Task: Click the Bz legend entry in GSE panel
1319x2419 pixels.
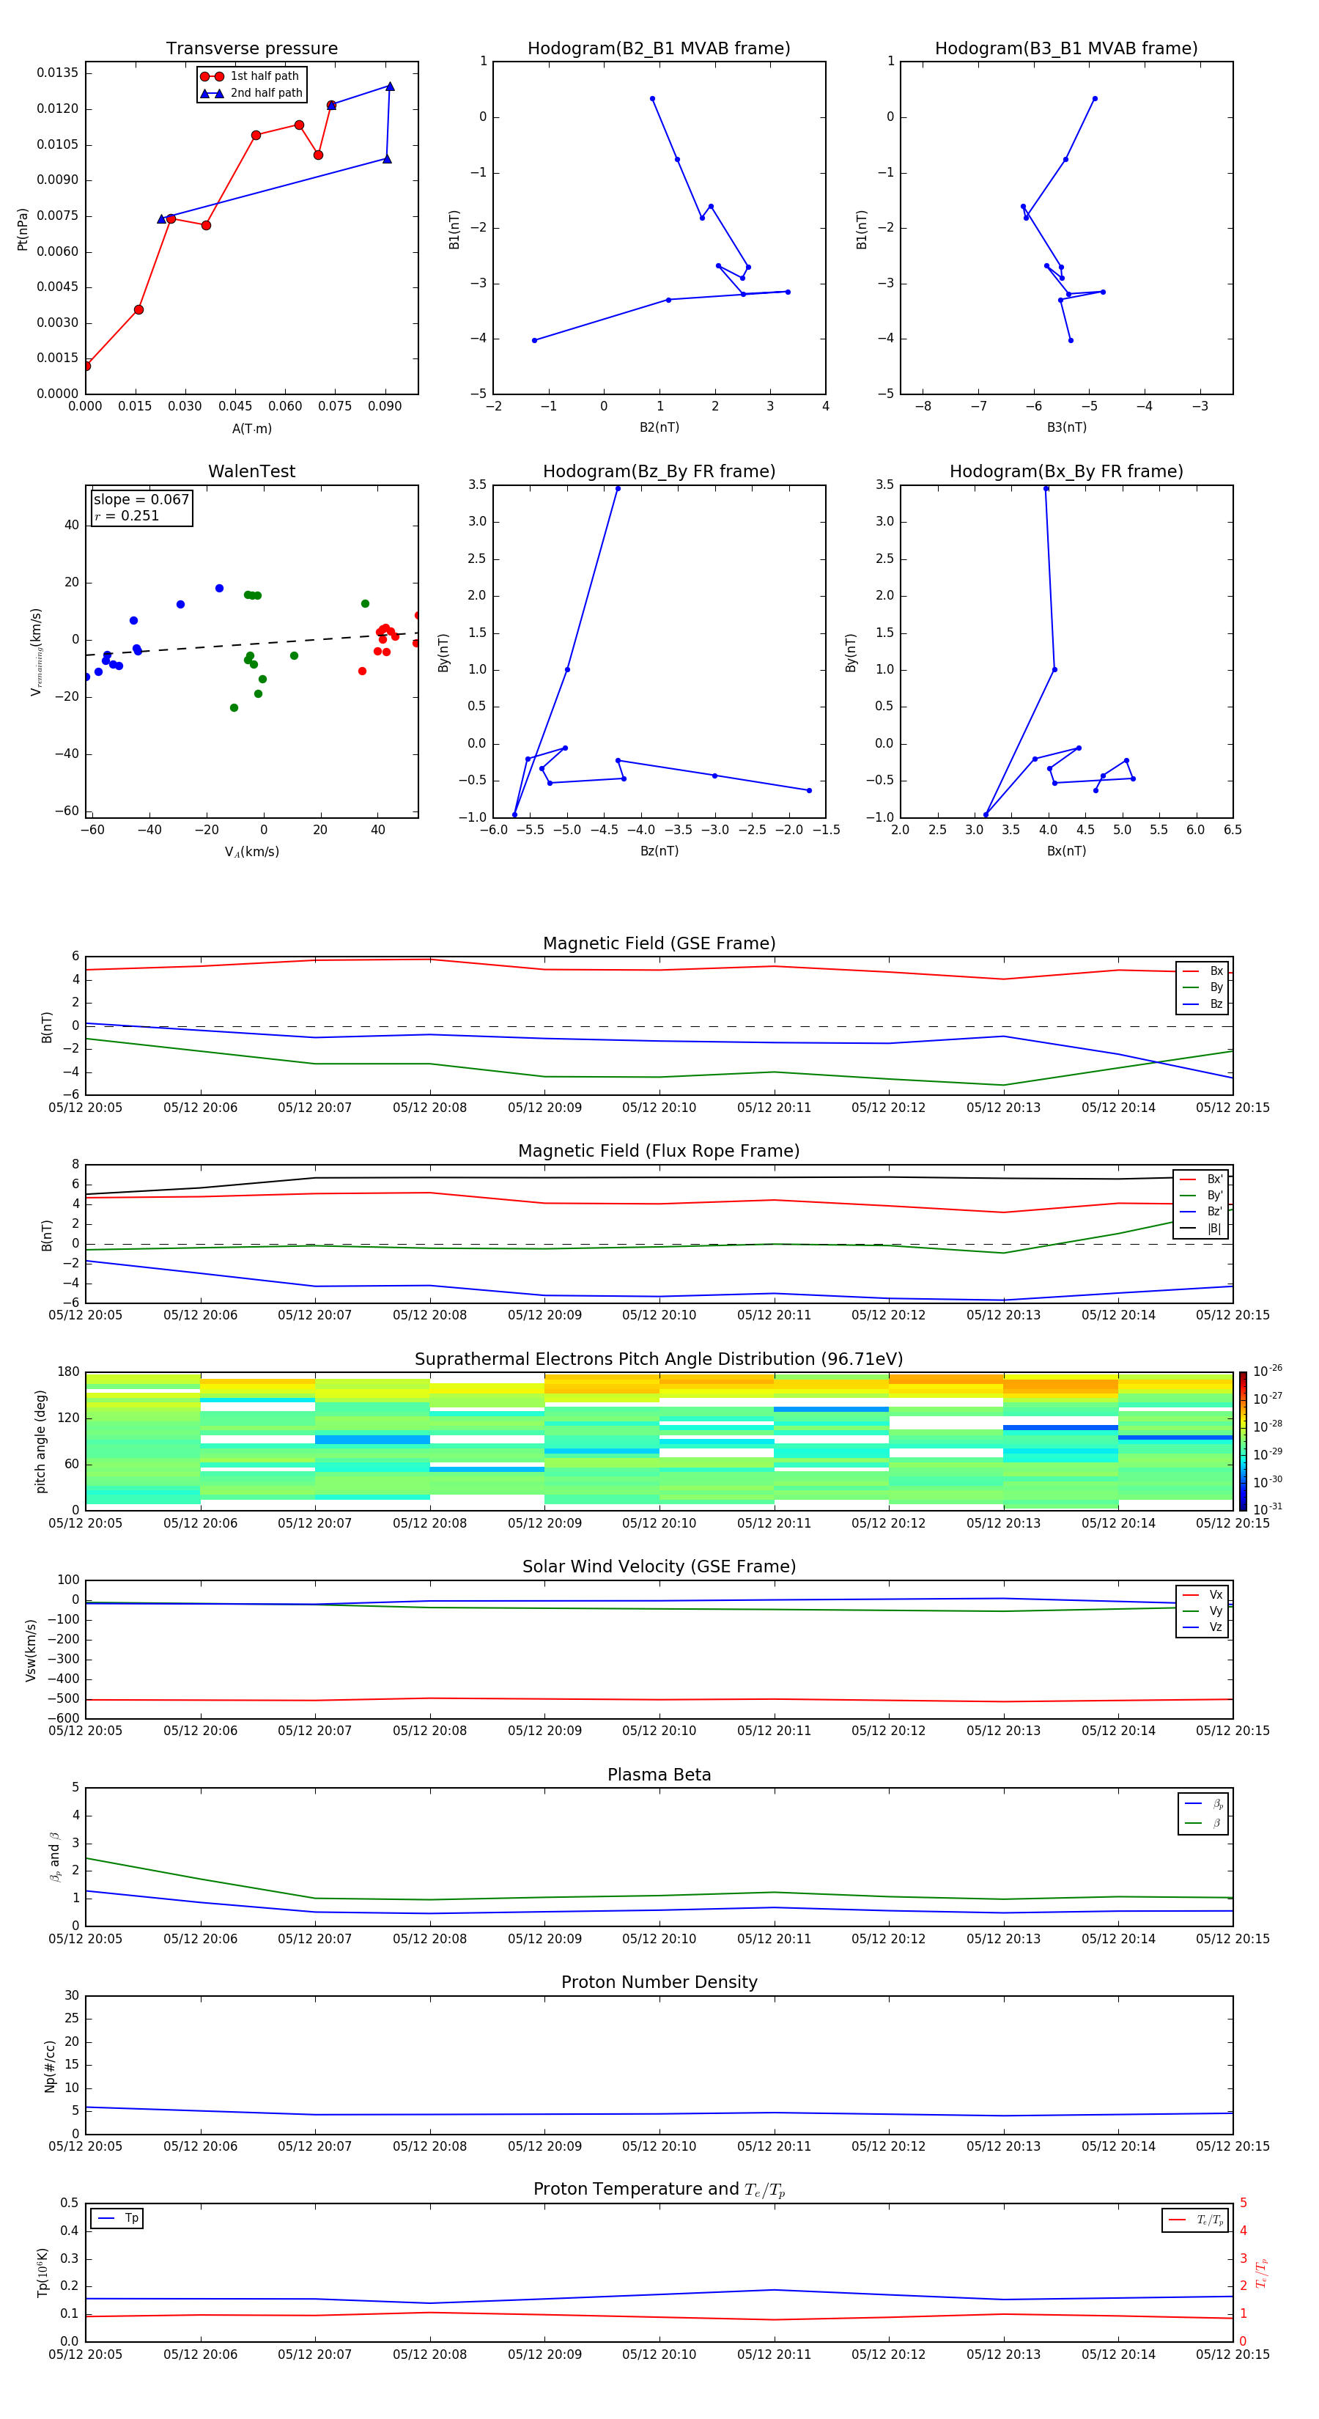Action: (1202, 1004)
